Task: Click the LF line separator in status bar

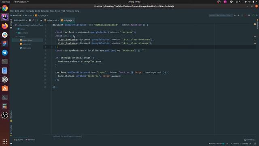Action: pos(231,144)
